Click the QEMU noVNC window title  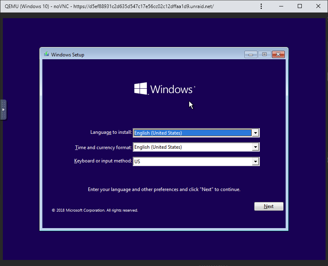(x=109, y=6)
